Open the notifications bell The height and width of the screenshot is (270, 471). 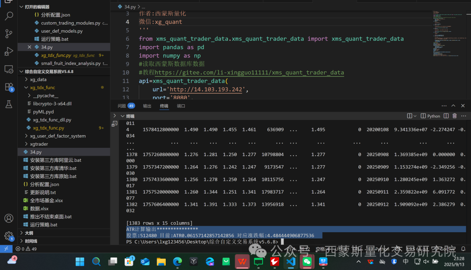463,249
